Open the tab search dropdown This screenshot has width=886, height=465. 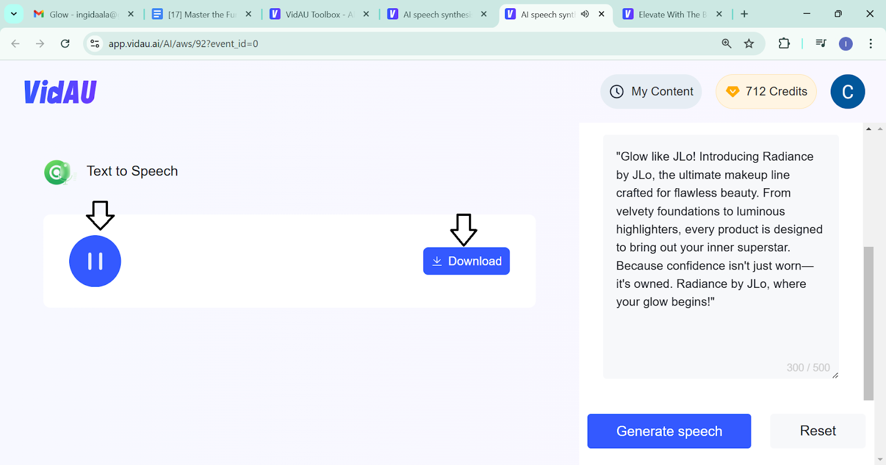[14, 14]
